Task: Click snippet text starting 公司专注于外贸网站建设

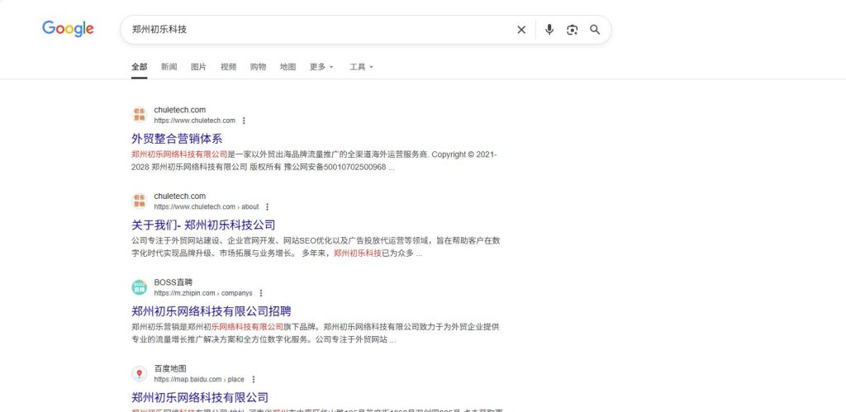Action: coord(316,246)
